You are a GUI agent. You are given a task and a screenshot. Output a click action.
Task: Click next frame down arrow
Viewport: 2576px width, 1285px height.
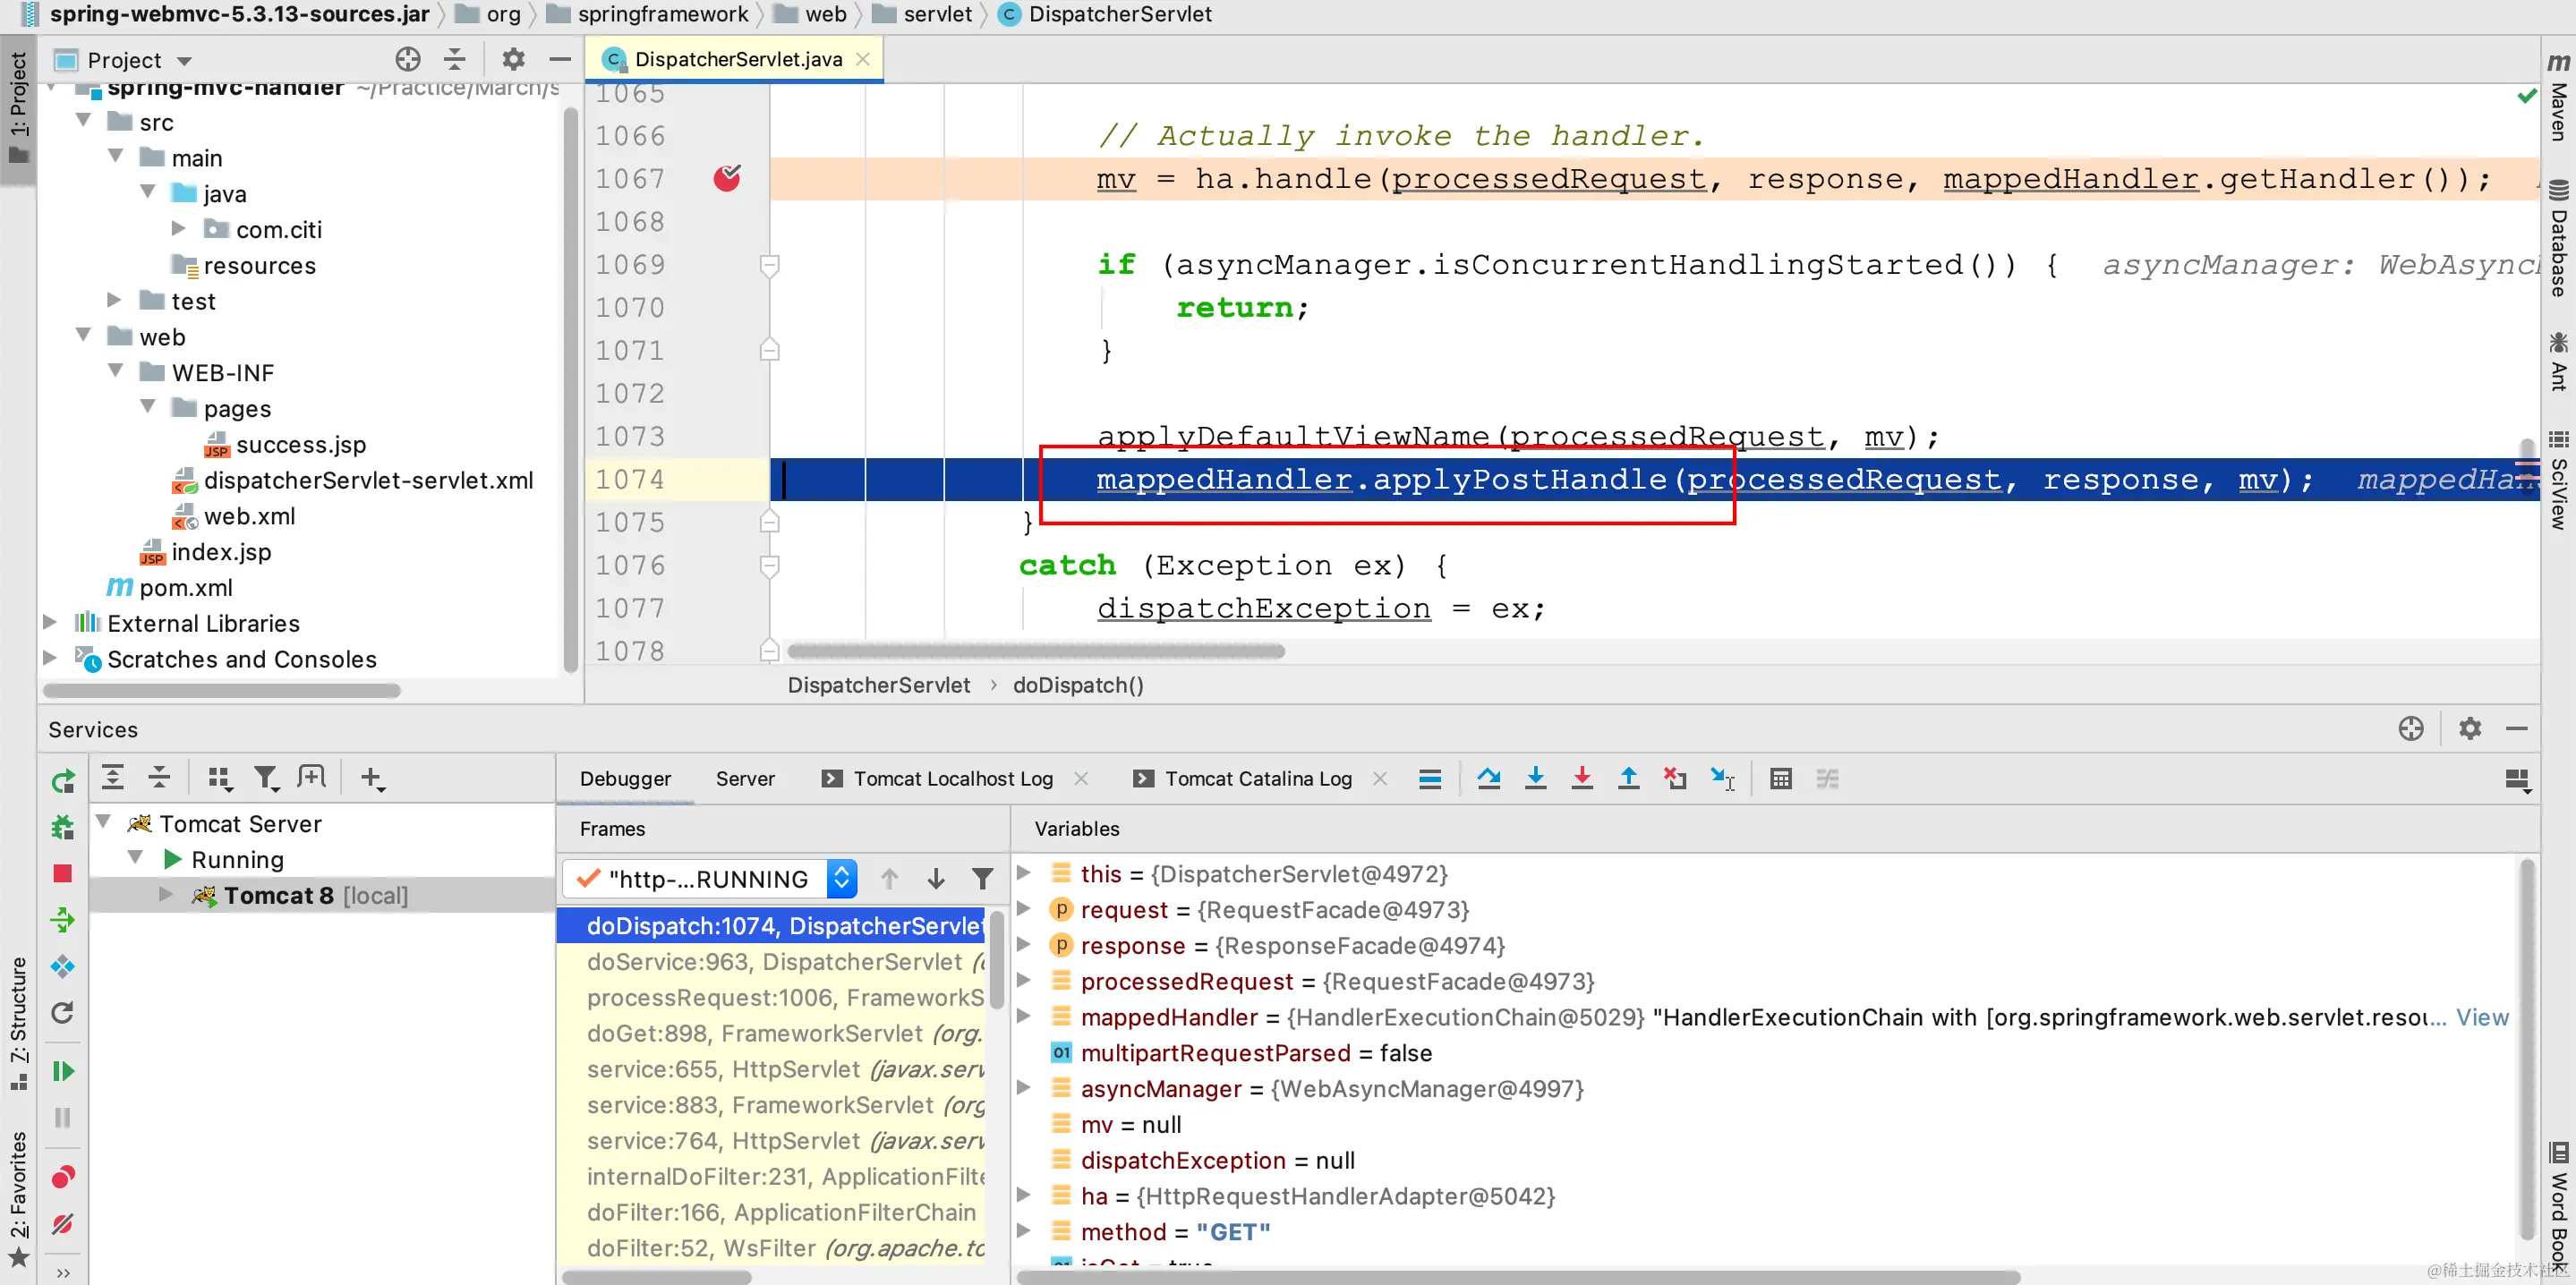[936, 878]
